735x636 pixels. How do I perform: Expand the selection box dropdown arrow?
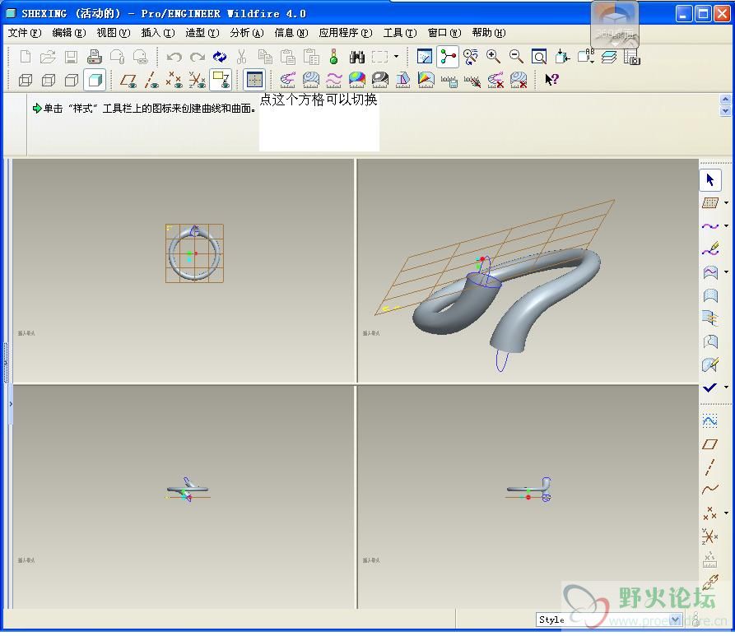(396, 57)
